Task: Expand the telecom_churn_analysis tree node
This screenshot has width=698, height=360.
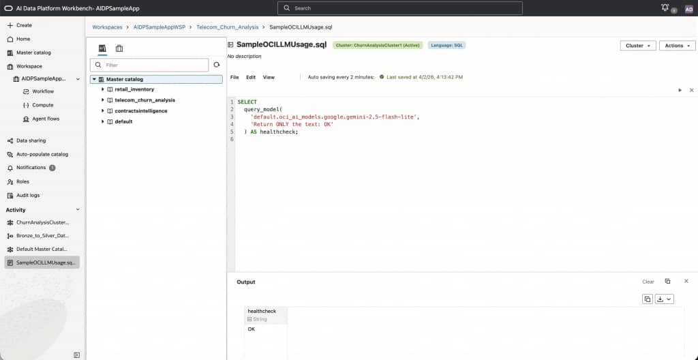Action: coord(102,100)
